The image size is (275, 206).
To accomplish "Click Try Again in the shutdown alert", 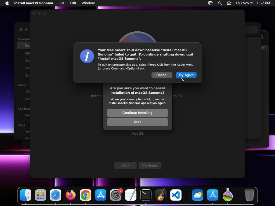I will [x=186, y=75].
